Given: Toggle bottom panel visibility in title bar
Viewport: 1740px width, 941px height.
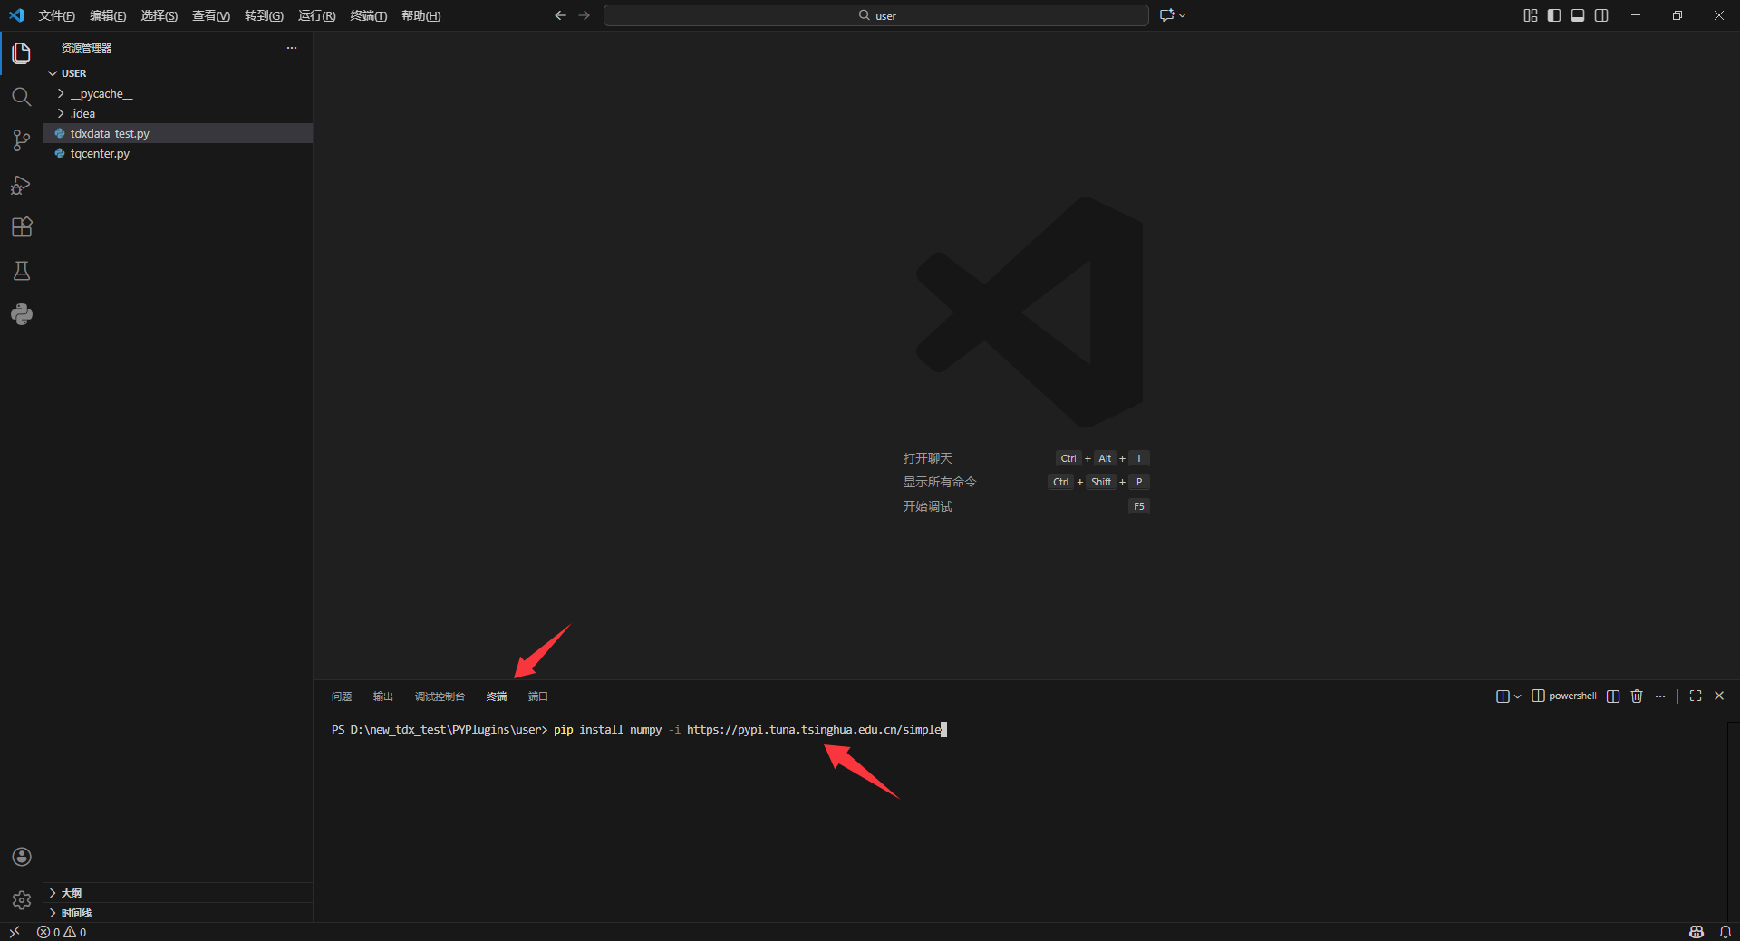Looking at the screenshot, I should pyautogui.click(x=1578, y=15).
